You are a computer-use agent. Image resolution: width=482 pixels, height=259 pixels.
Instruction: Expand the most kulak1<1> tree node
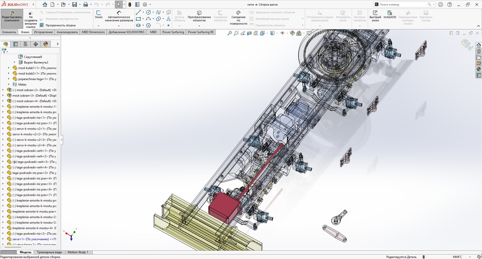point(9,68)
